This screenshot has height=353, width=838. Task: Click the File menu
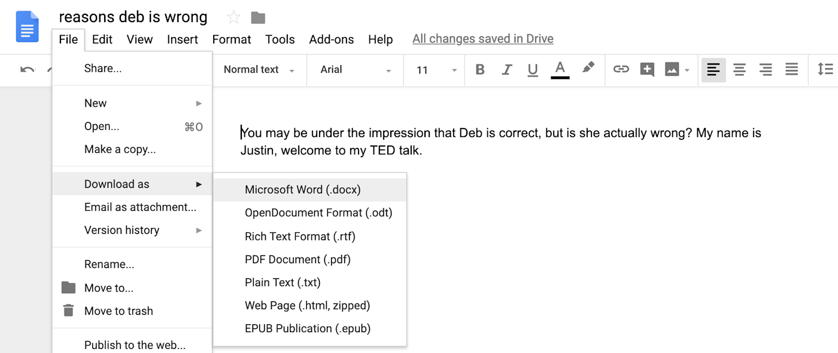68,39
